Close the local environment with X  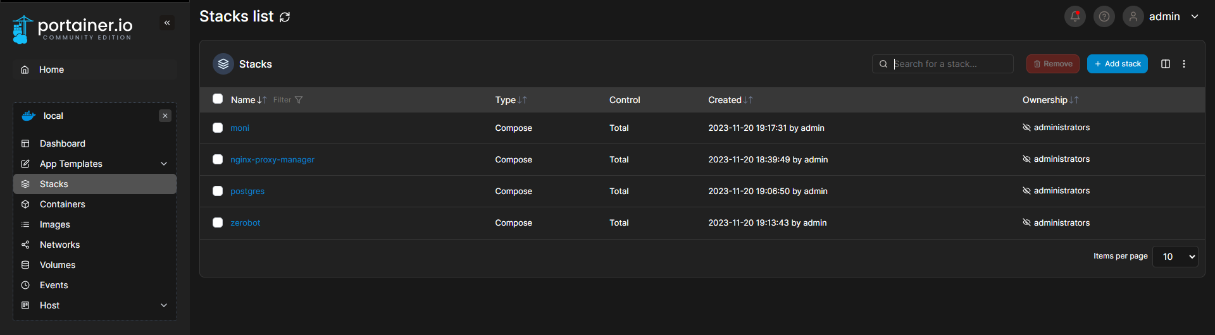[165, 116]
